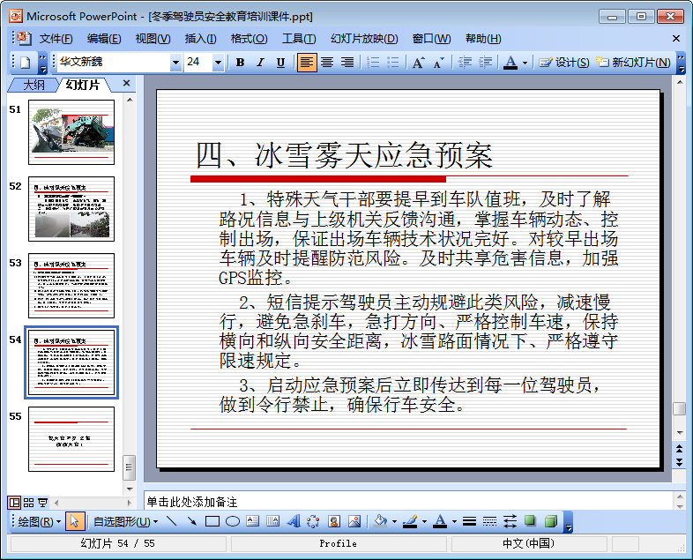Screen dimensions: 693x560
Task: Open the 帮助(H) menu
Action: pyautogui.click(x=483, y=39)
